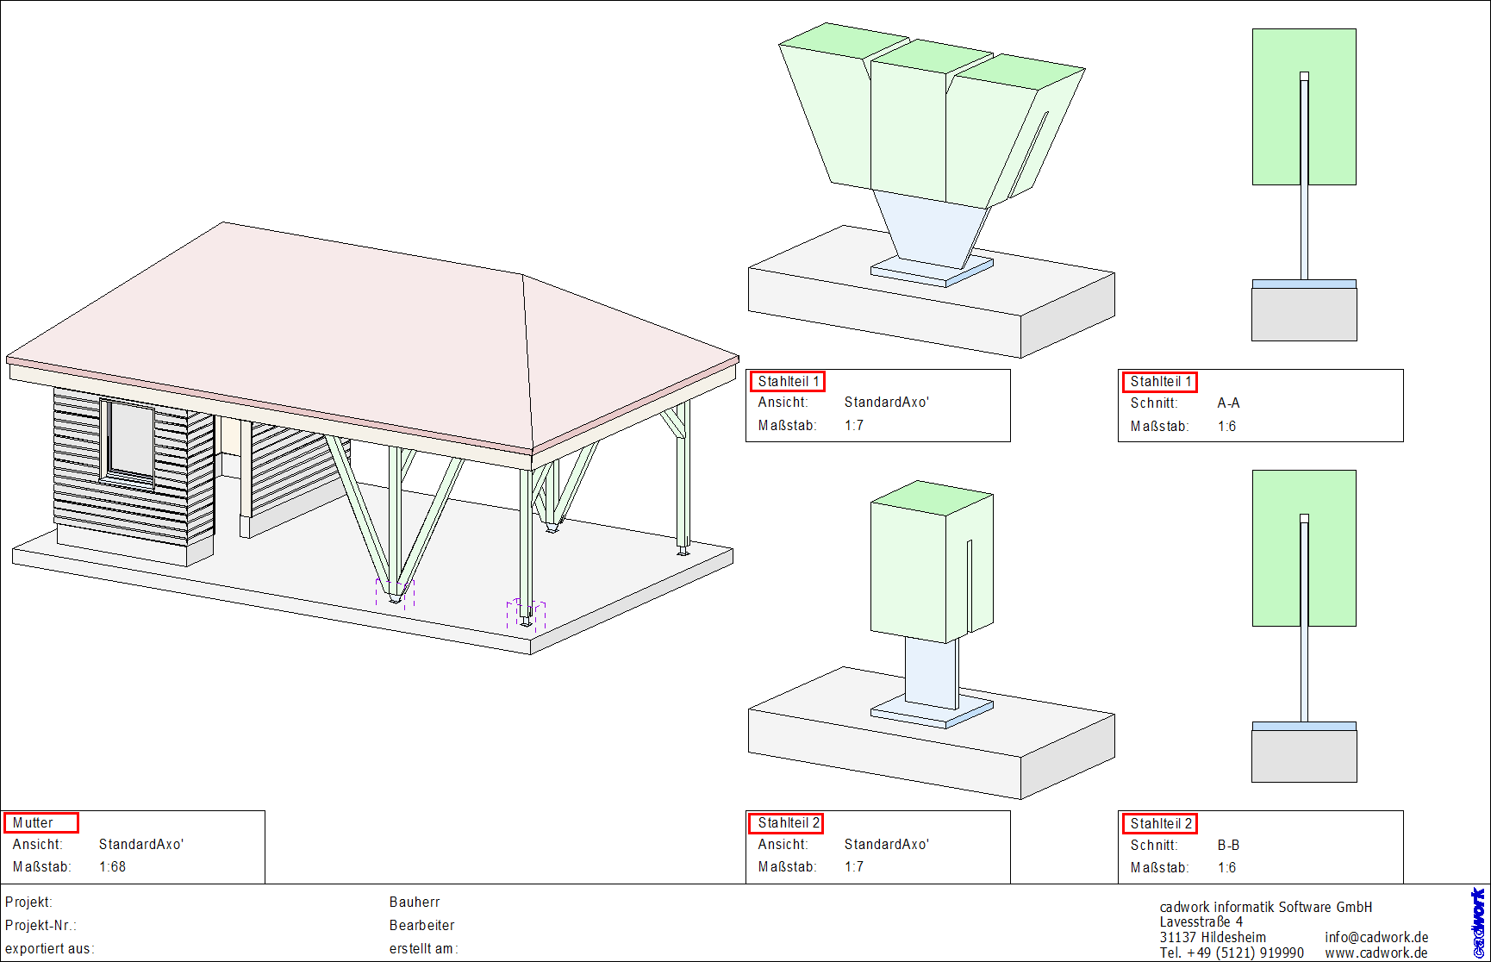Click the "Stahlteil 1" label next to Schnitt A-A
This screenshot has height=962, width=1491.
tap(1159, 381)
